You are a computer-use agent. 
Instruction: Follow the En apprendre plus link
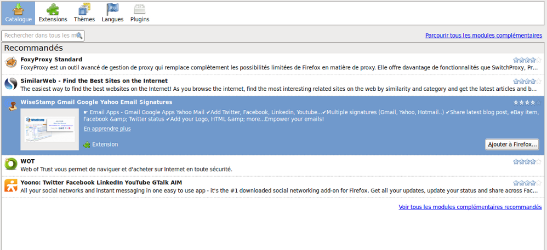[107, 129]
